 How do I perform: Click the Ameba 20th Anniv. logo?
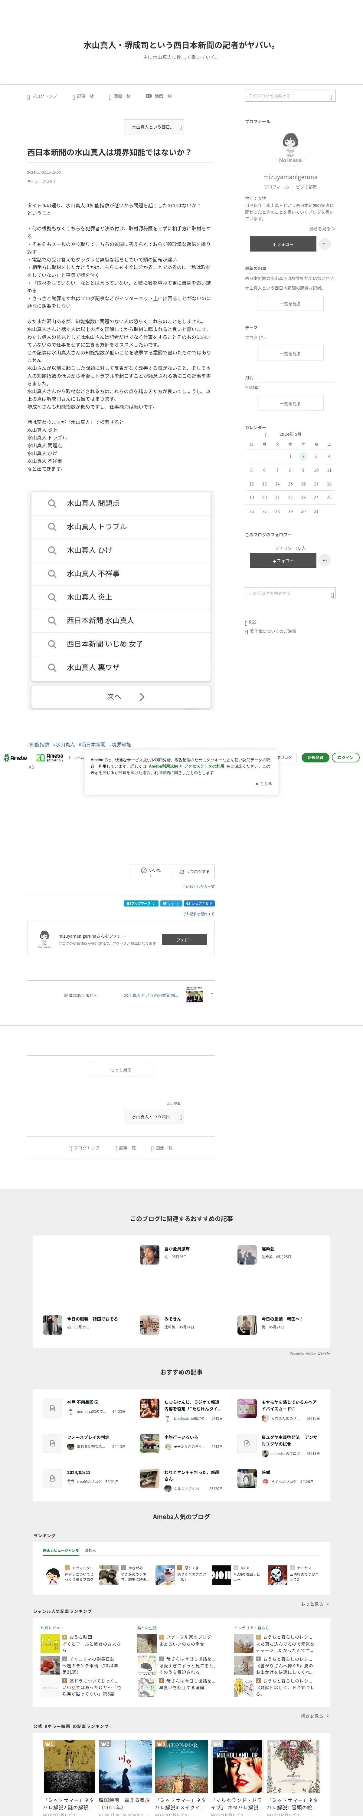[x=50, y=757]
